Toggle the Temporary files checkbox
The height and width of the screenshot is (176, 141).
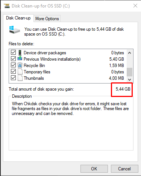pos(13,72)
